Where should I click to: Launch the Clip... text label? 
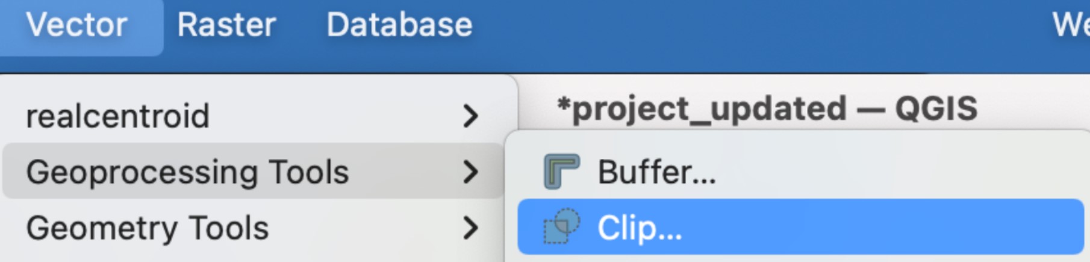coord(639,228)
